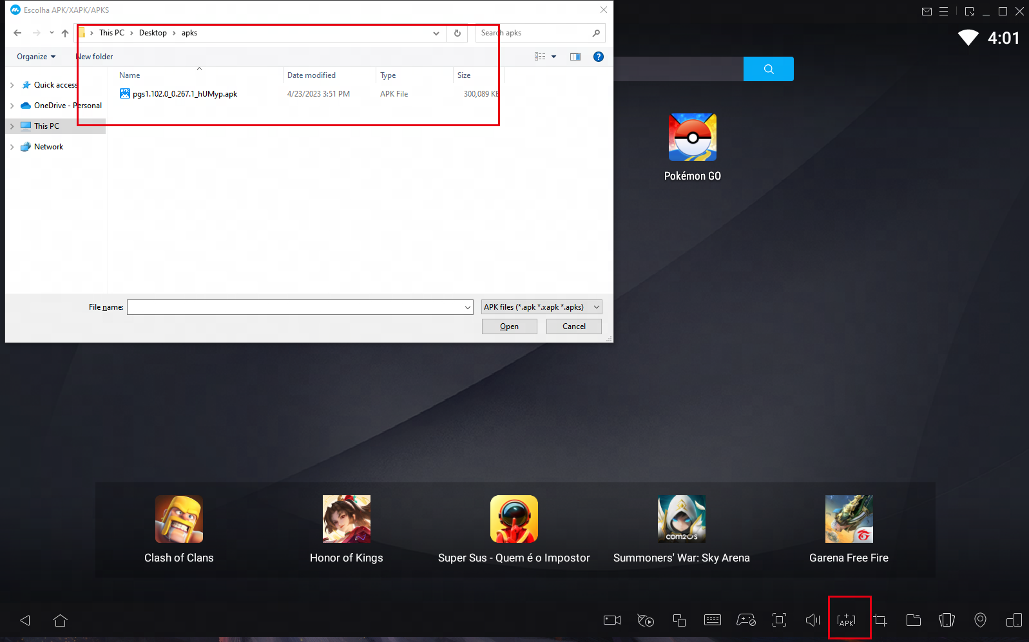Open the virtual location pin icon
Viewport: 1029px width, 642px height.
point(980,620)
